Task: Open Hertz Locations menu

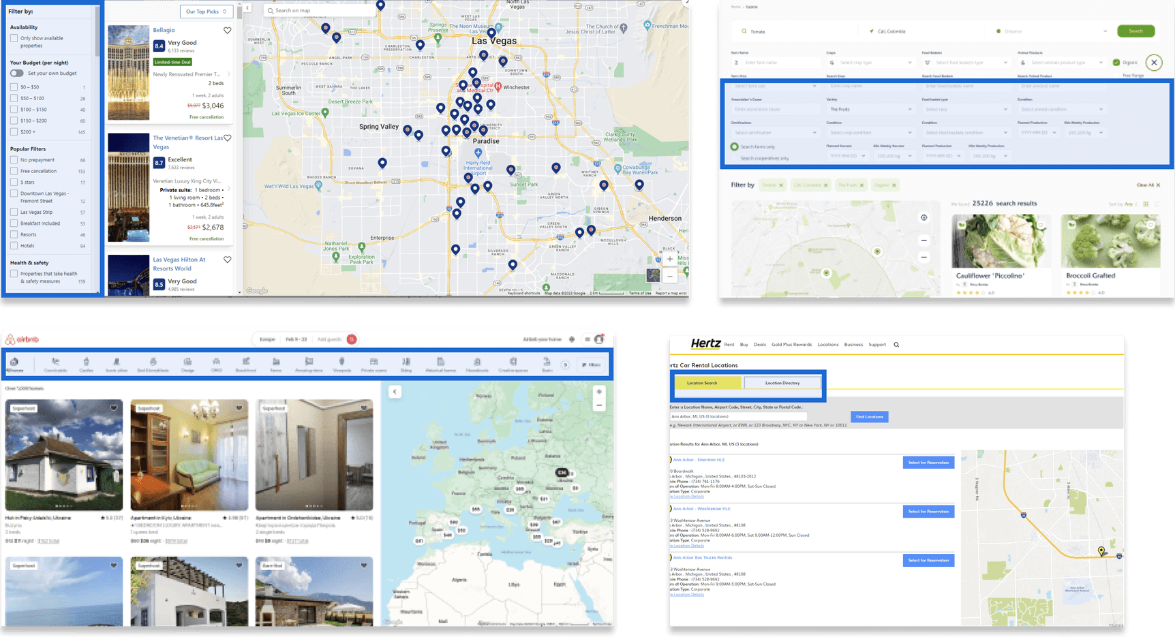Action: pos(828,345)
